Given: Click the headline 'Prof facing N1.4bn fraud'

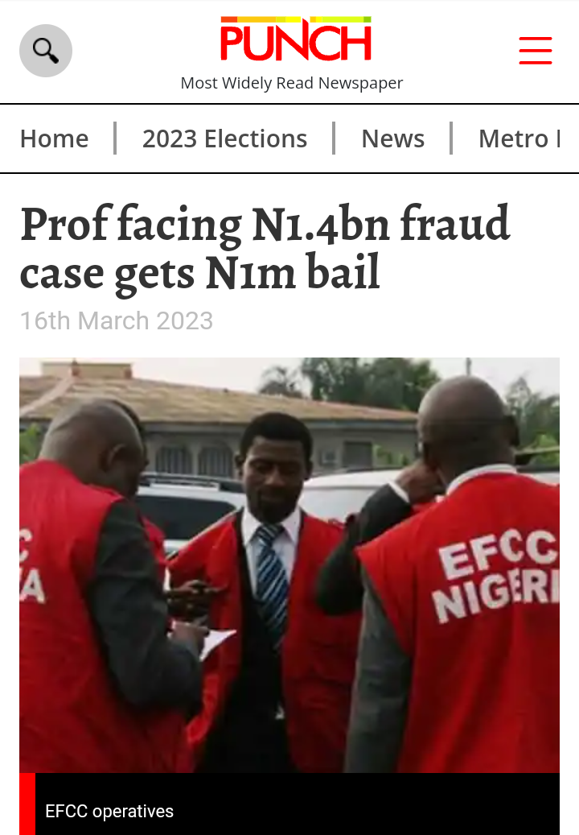Looking at the screenshot, I should (x=265, y=224).
